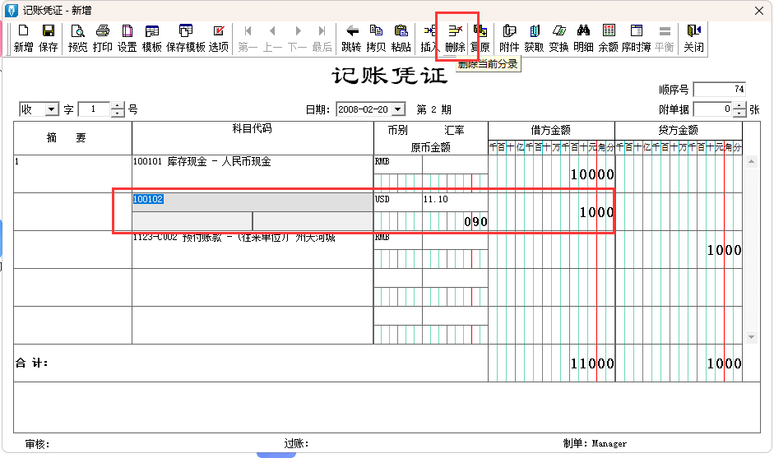This screenshot has height=458, width=774.
Task: Open print preview via 预览 icon
Action: coord(77,38)
